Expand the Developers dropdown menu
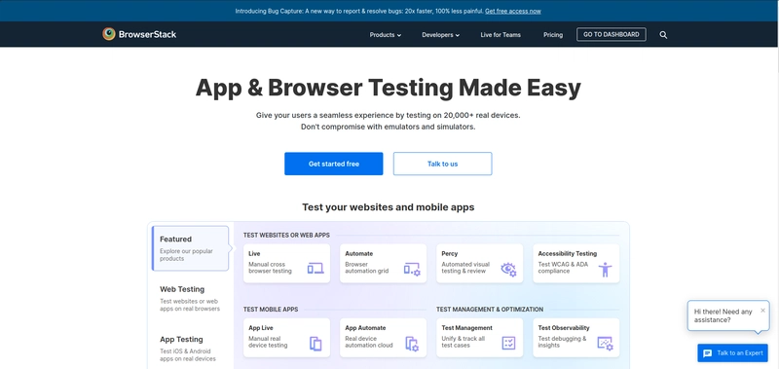Viewport: 779px width, 369px height. pyautogui.click(x=441, y=35)
